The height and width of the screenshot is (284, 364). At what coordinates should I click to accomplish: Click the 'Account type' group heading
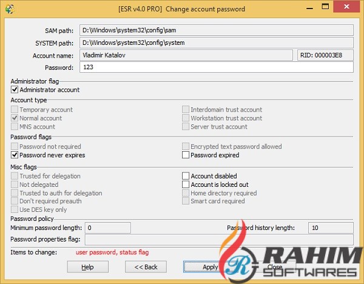click(29, 100)
